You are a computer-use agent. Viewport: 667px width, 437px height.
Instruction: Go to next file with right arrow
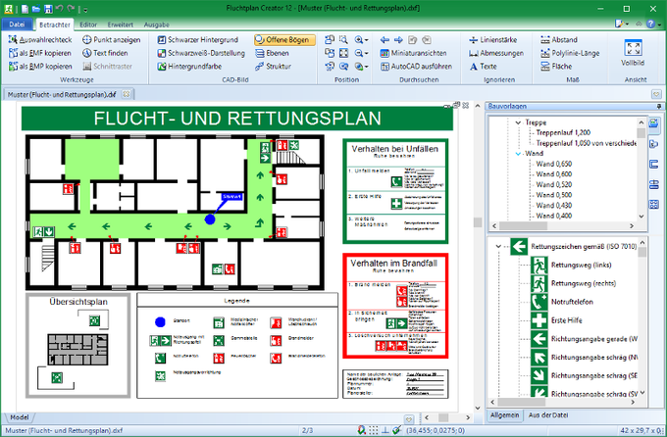[398, 40]
